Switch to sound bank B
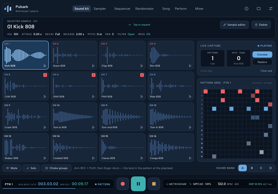The image size is (278, 194). [x=252, y=168]
